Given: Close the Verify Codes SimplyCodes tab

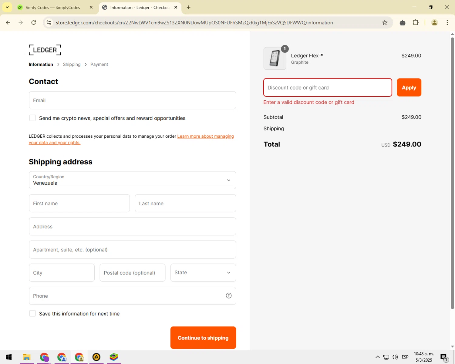Looking at the screenshot, I should click(91, 7).
